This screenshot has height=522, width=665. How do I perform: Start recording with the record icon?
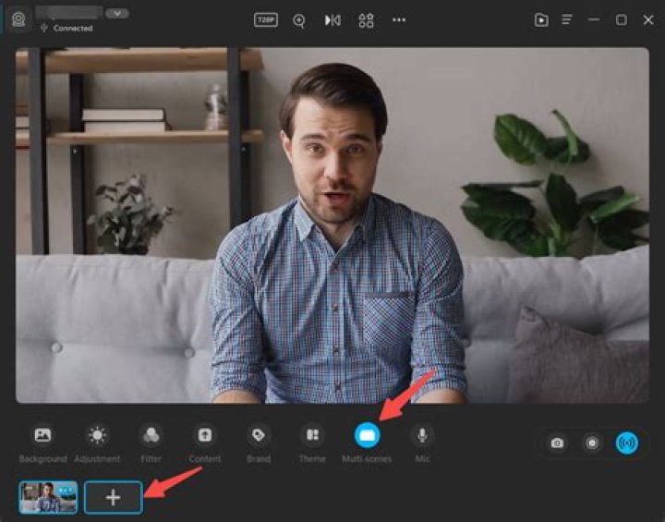(x=592, y=443)
